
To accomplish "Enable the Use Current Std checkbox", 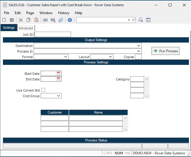I will 43,90.
